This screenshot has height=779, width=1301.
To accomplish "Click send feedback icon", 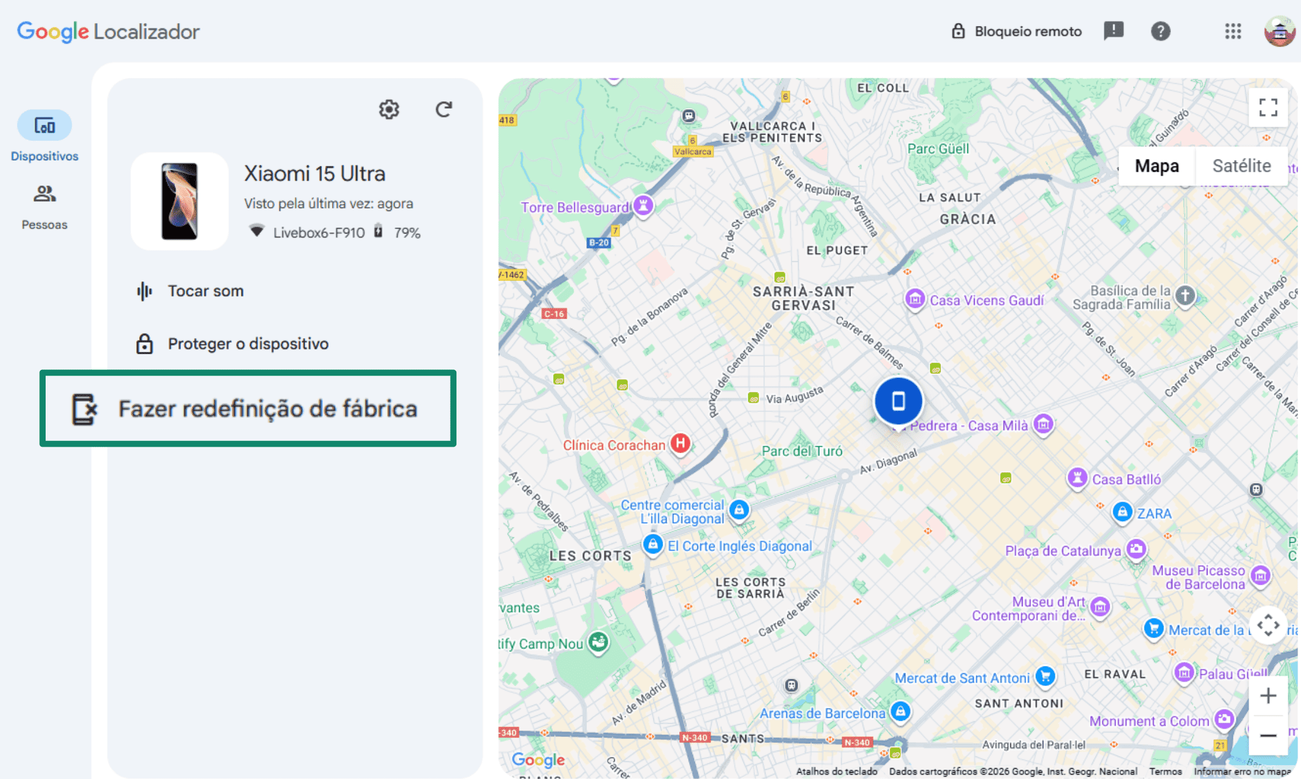I will pos(1113,31).
